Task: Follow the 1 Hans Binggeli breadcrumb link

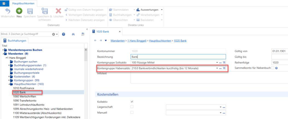Action: (x=137, y=40)
